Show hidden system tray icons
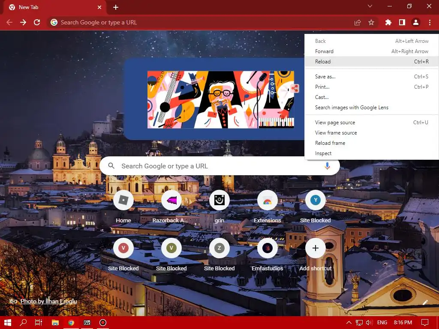 pos(349,323)
